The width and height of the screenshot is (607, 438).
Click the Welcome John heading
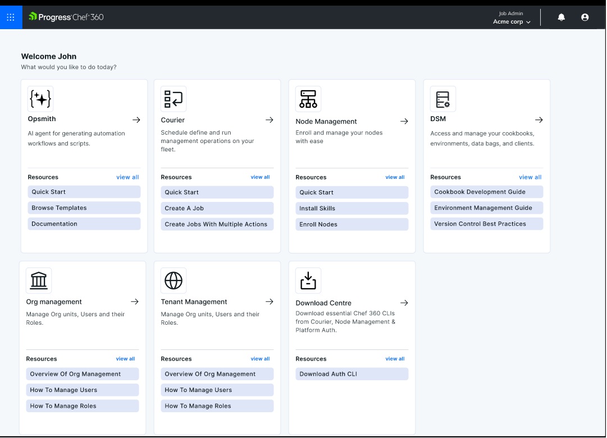pos(49,57)
